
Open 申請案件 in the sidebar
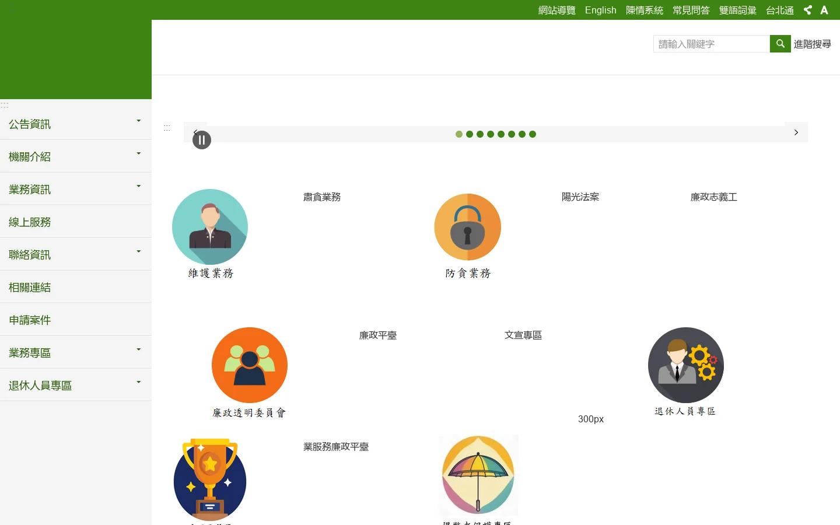pyautogui.click(x=76, y=320)
